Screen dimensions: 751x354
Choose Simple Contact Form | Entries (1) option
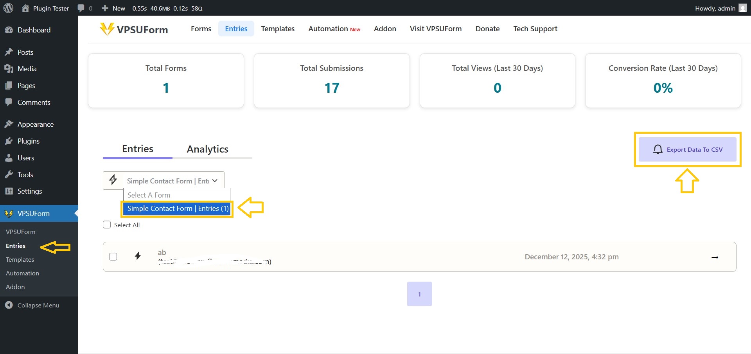pos(177,208)
